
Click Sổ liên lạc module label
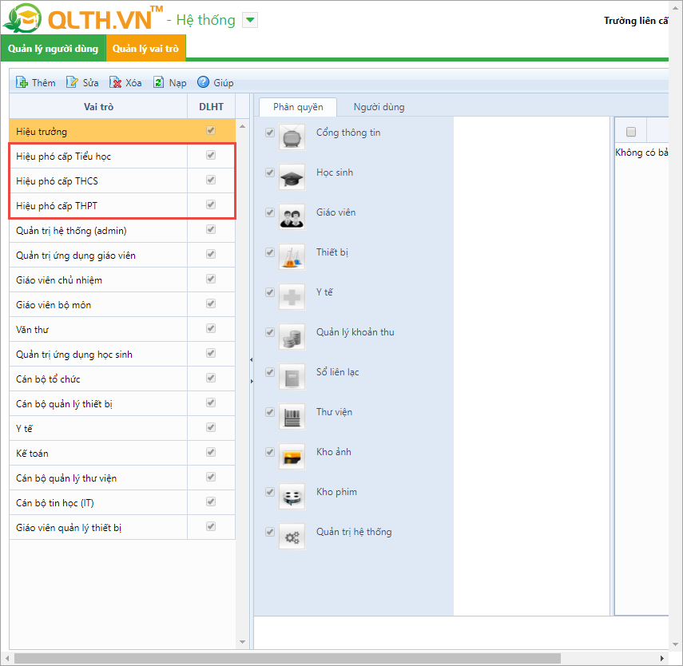[338, 372]
